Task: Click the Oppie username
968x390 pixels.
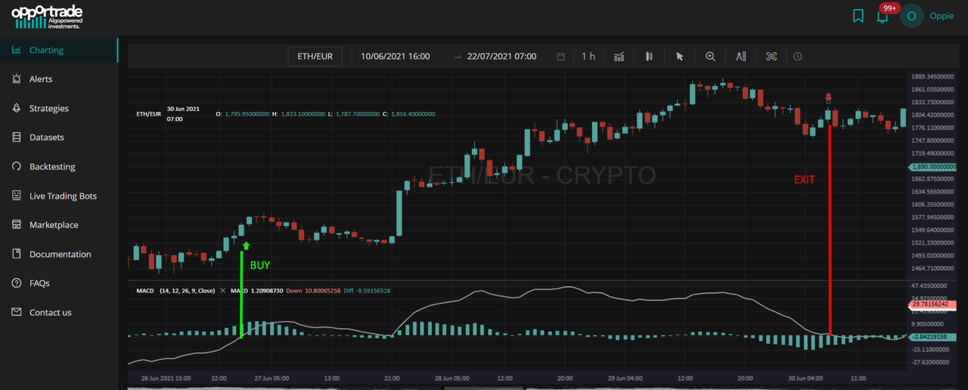Action: pyautogui.click(x=942, y=16)
